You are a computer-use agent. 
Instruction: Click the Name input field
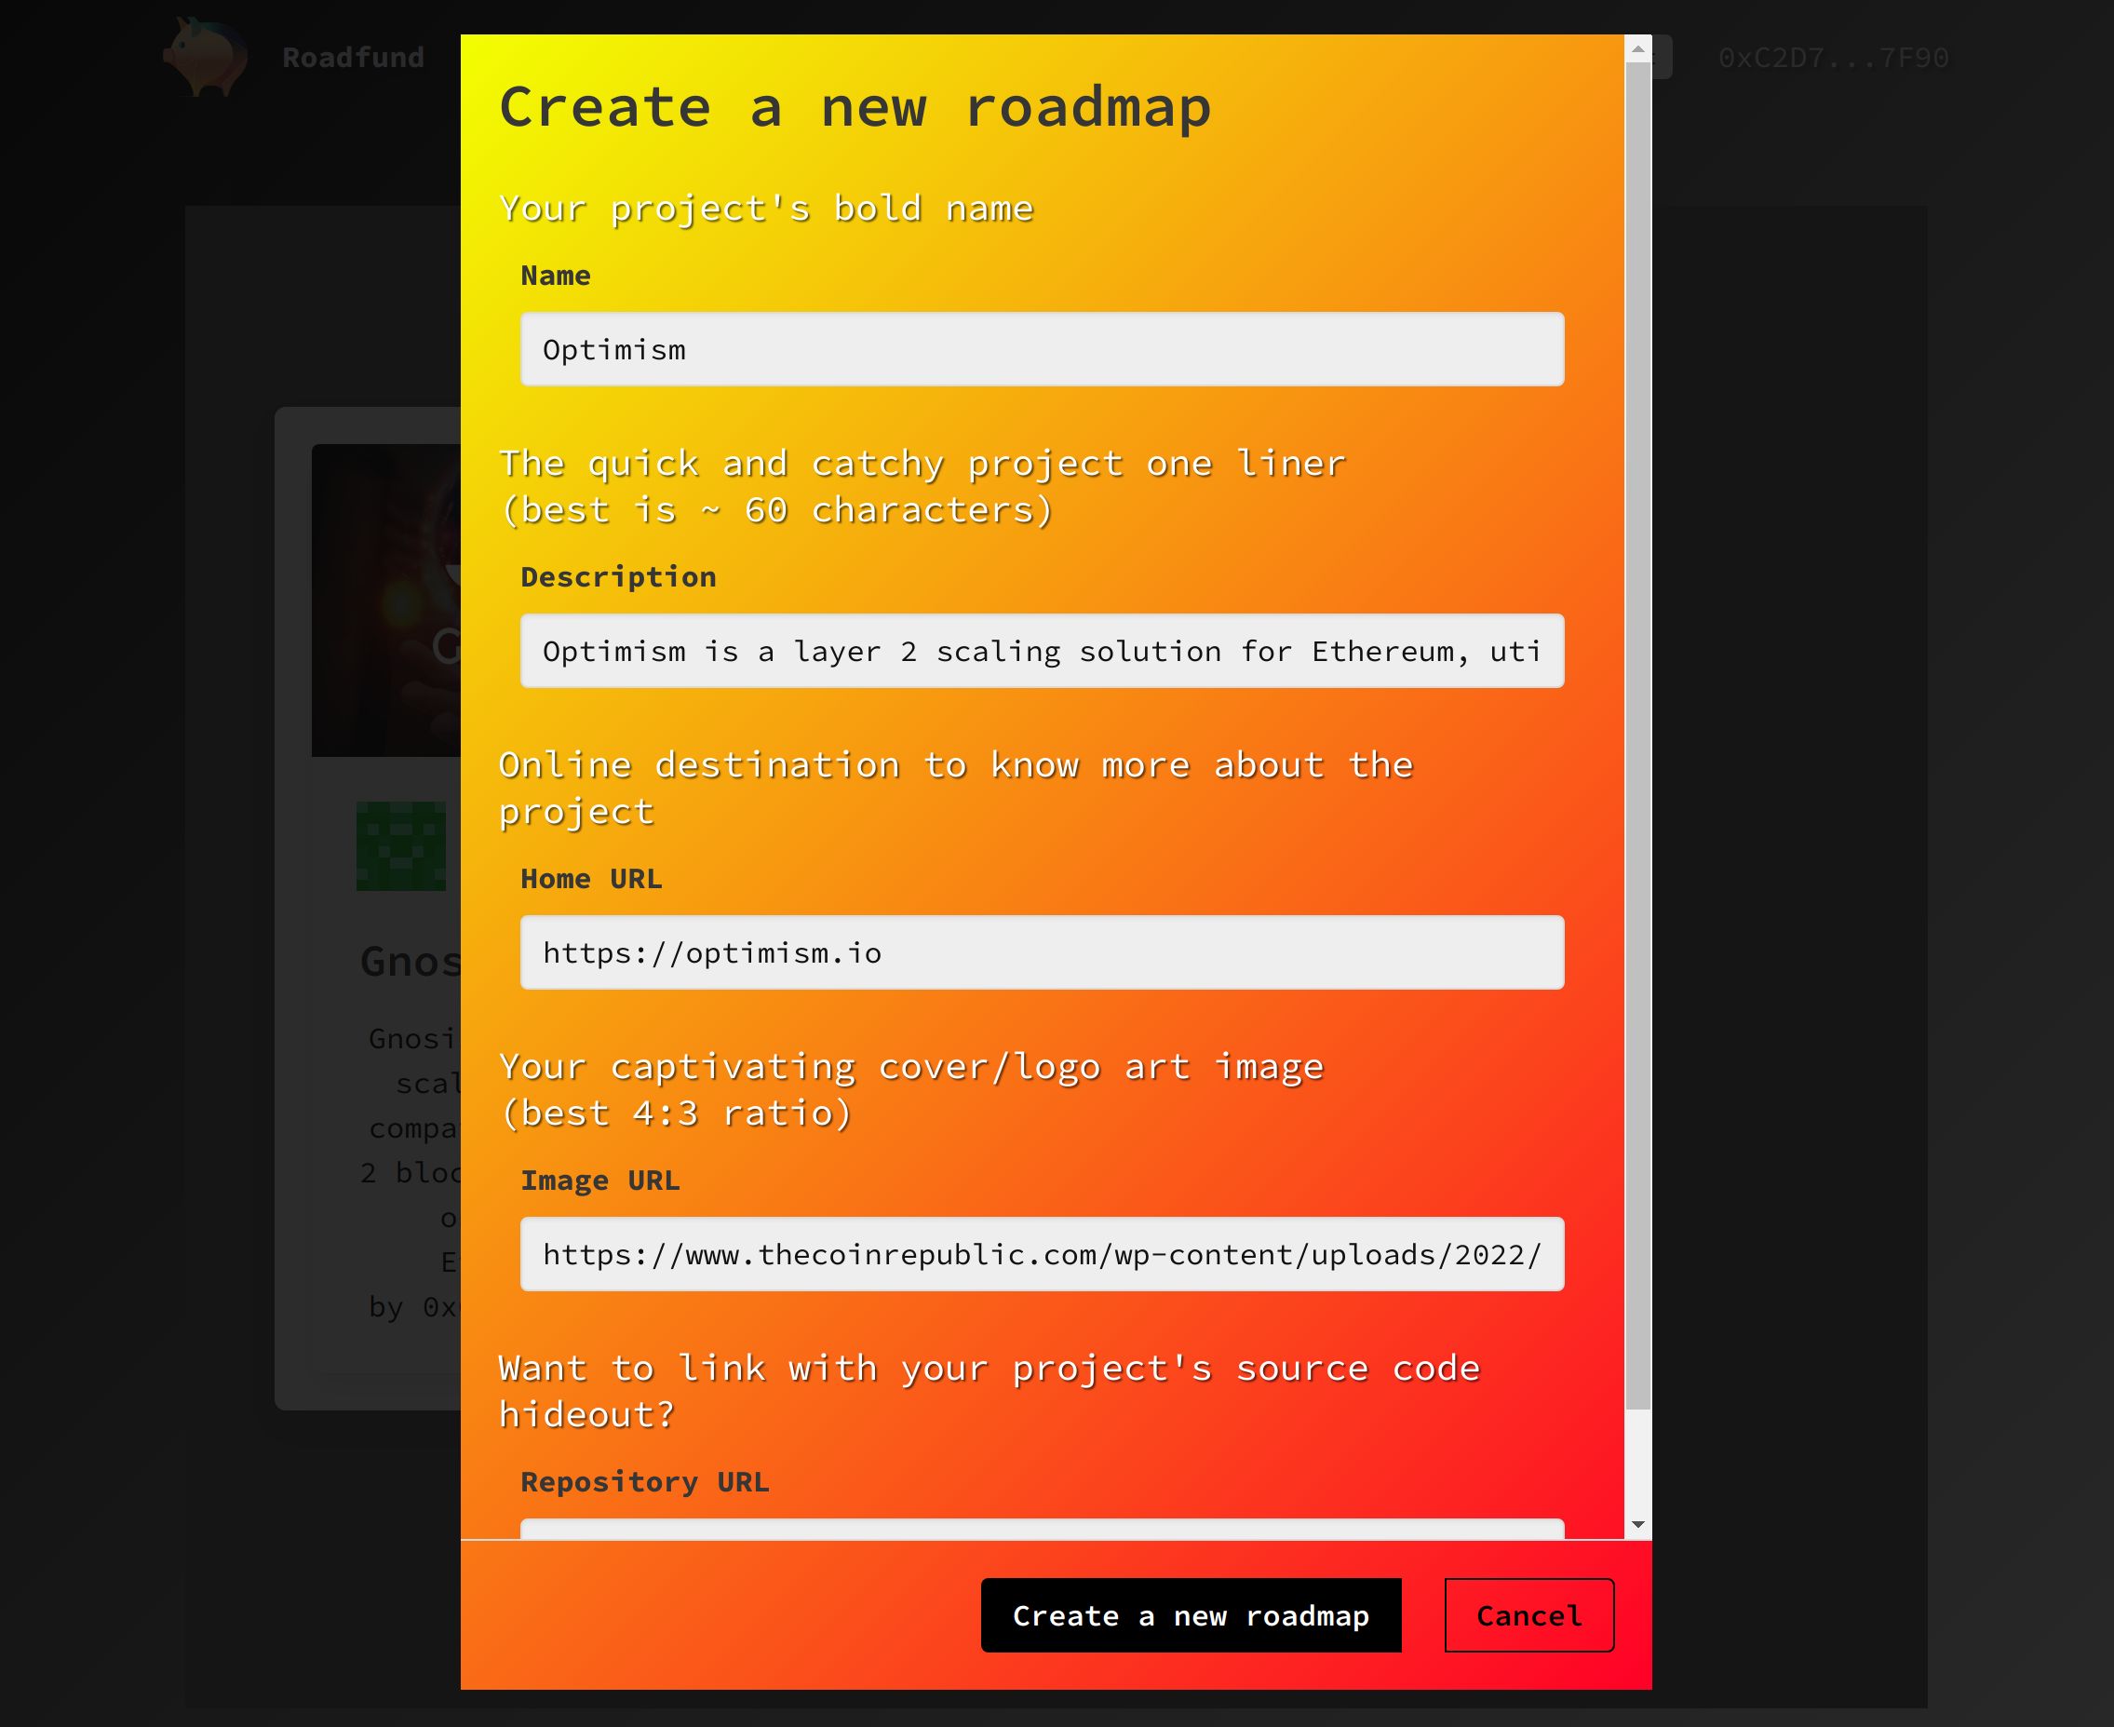(1042, 348)
